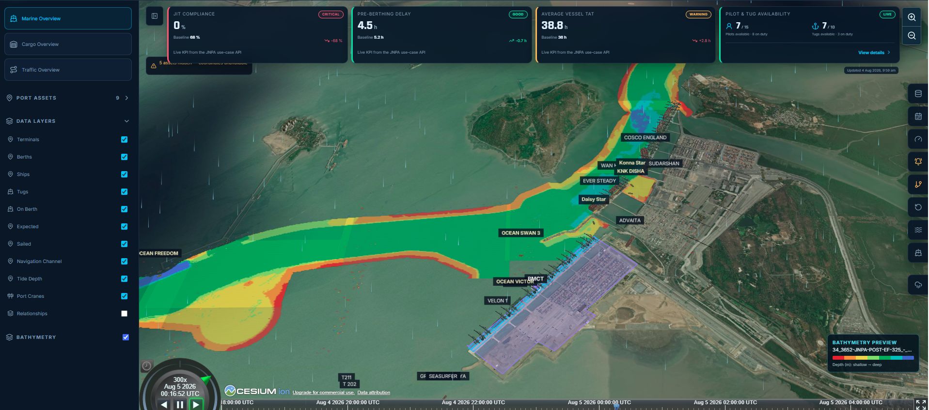Open the alerts bell panel
This screenshot has width=929, height=410.
pos(918,161)
